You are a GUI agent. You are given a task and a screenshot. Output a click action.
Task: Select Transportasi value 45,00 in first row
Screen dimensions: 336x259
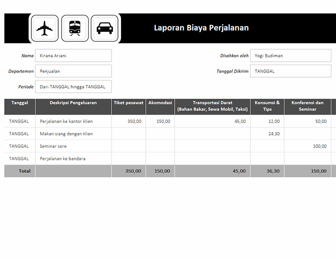coord(213,122)
